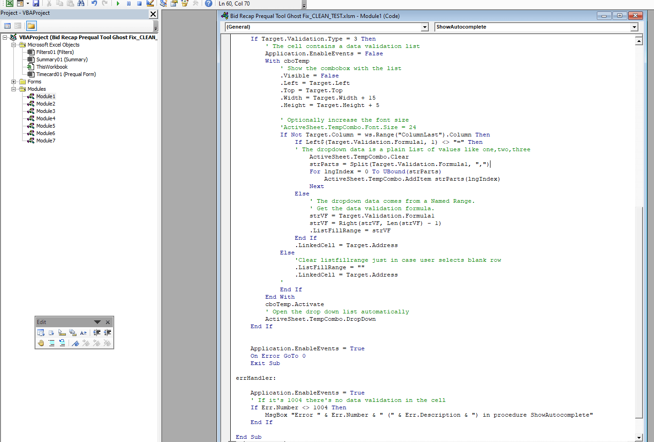Comment Block the selected lines
The image size is (654, 442).
pyautogui.click(x=51, y=343)
